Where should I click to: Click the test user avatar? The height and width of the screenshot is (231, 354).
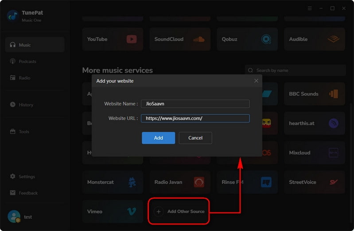[14, 216]
